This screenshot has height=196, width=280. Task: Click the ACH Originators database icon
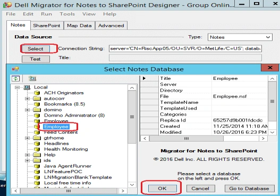pos(37,93)
